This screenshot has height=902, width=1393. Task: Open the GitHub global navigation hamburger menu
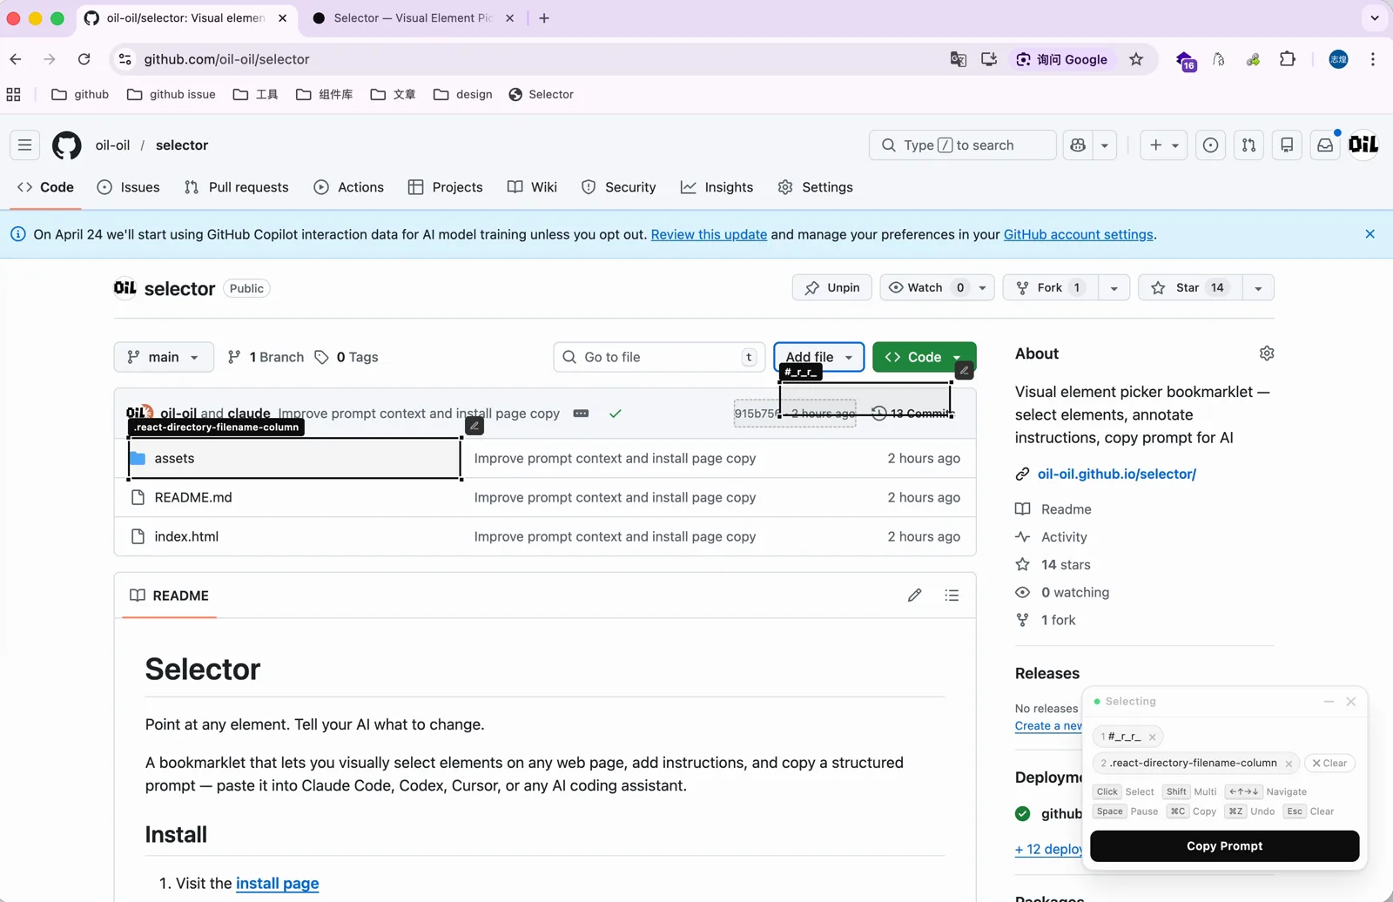(24, 145)
